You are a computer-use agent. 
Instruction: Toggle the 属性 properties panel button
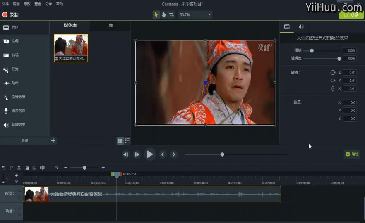point(352,154)
